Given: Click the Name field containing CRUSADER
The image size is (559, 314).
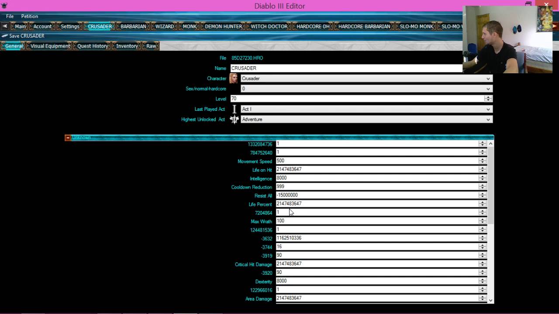Looking at the screenshot, I should [x=346, y=68].
